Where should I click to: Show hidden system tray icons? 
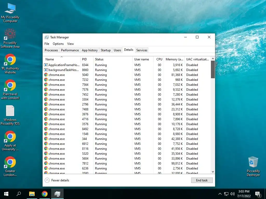pos(220,194)
